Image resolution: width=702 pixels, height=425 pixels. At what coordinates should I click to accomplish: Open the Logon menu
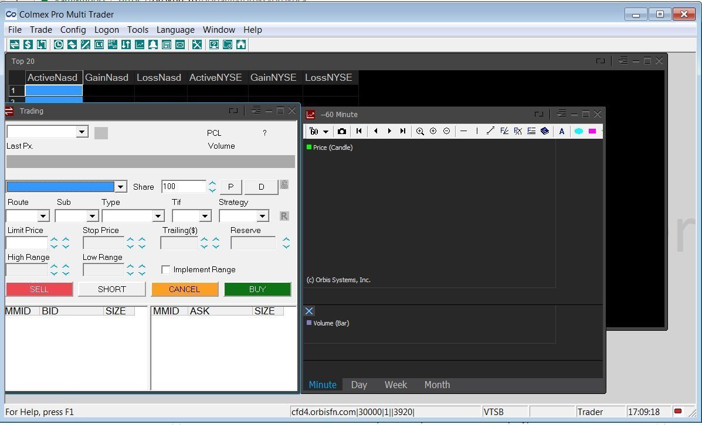[x=107, y=30]
